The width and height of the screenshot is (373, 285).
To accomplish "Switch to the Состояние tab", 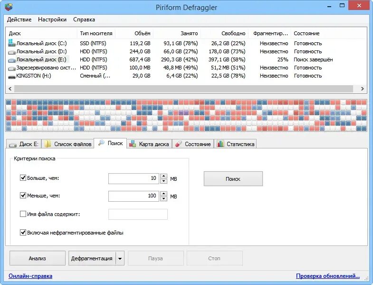I will click(193, 144).
